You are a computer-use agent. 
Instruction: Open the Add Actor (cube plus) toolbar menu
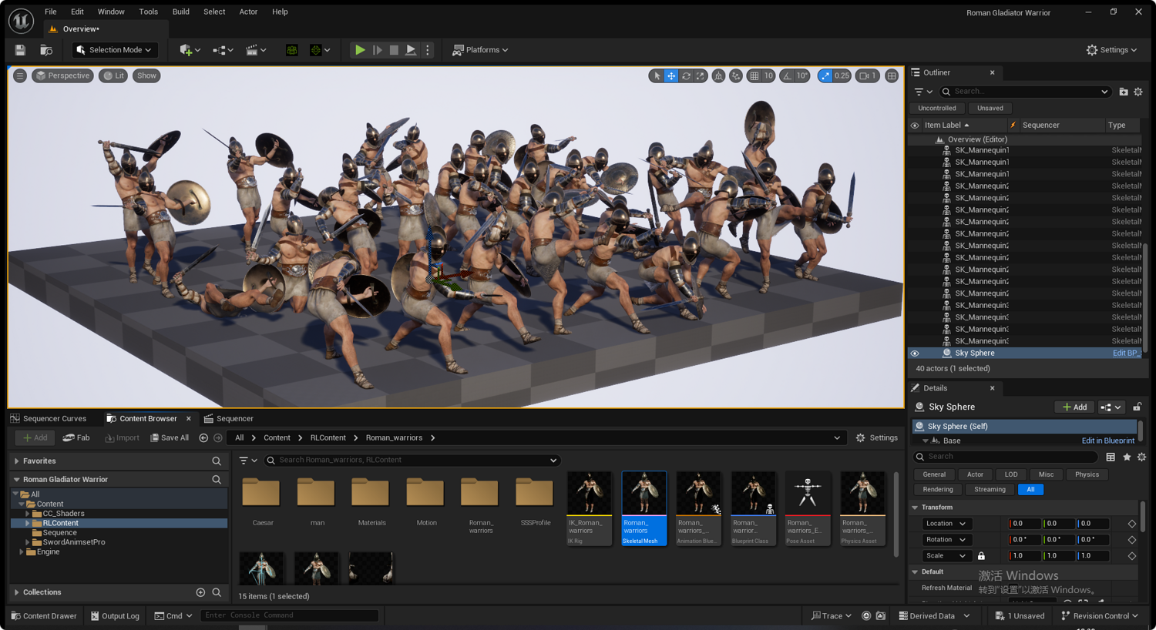pos(190,50)
